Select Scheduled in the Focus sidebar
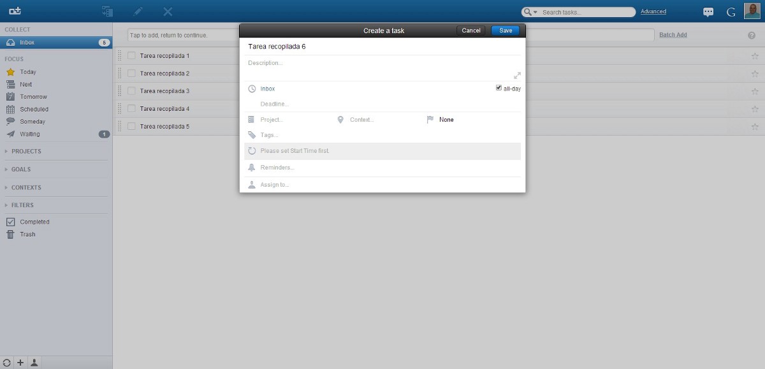Viewport: 765px width, 369px height. [x=34, y=109]
